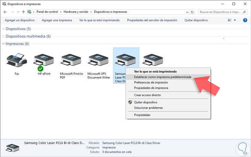This screenshot has height=157, width=251.
Task: Open the help question mark icon
Action: 245,20
